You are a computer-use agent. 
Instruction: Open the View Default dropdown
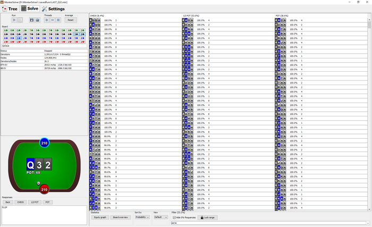tap(161, 217)
